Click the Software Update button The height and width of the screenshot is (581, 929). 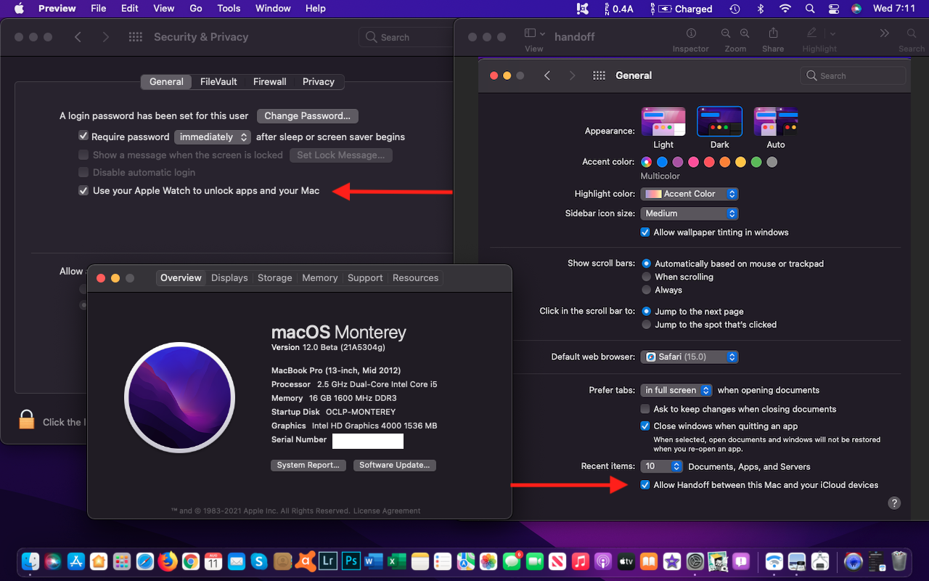[x=395, y=466]
